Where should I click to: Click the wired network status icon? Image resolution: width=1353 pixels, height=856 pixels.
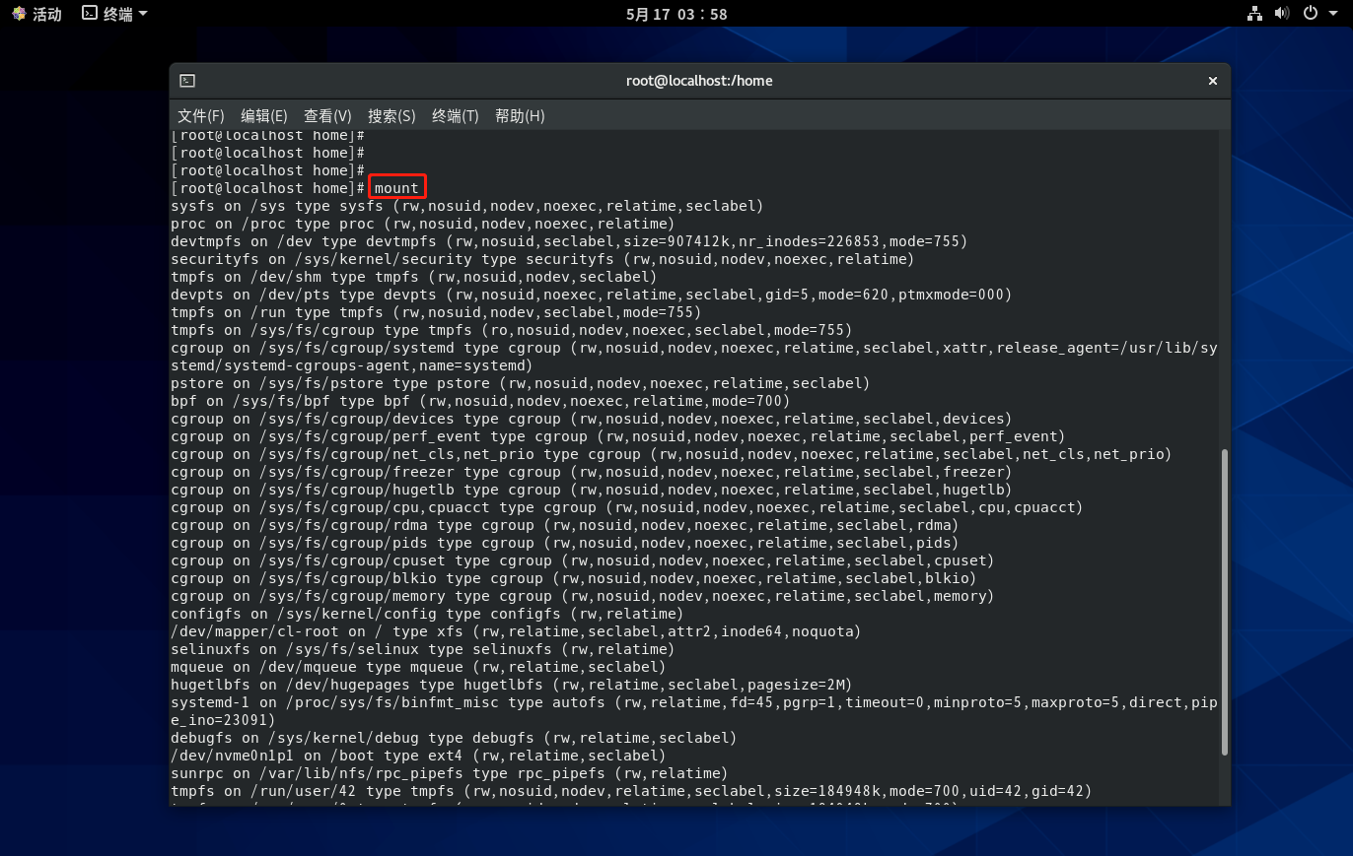coord(1254,14)
